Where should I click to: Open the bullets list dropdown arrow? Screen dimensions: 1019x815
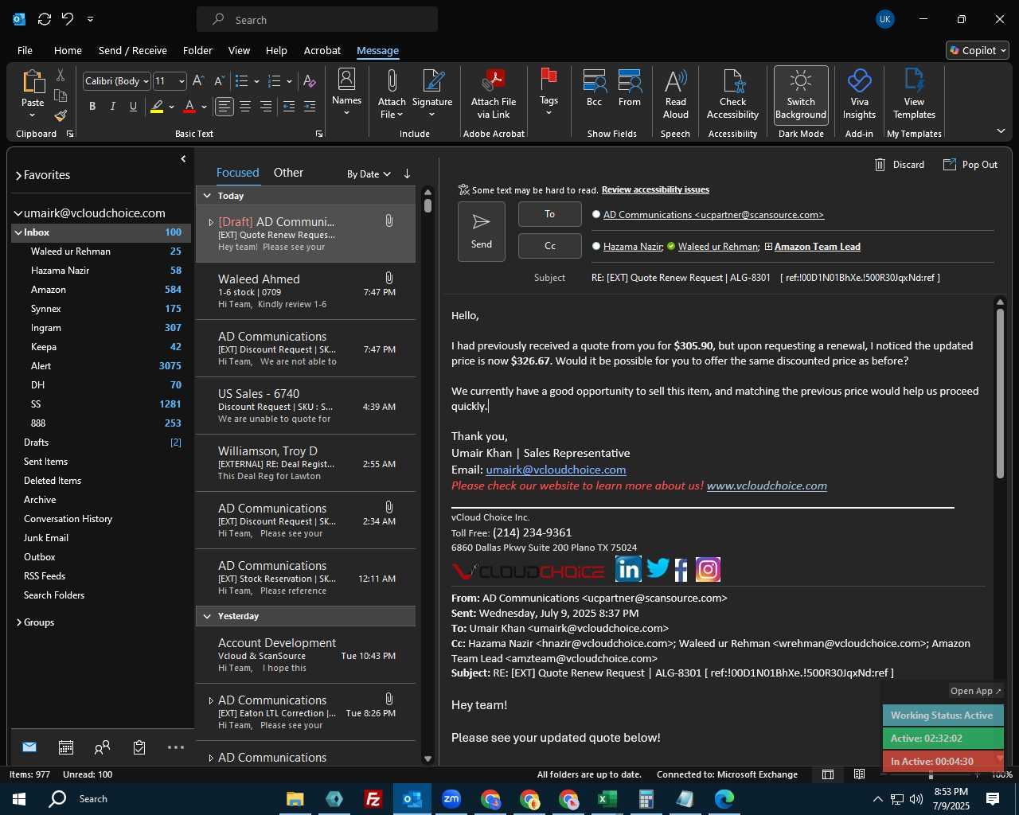256,81
